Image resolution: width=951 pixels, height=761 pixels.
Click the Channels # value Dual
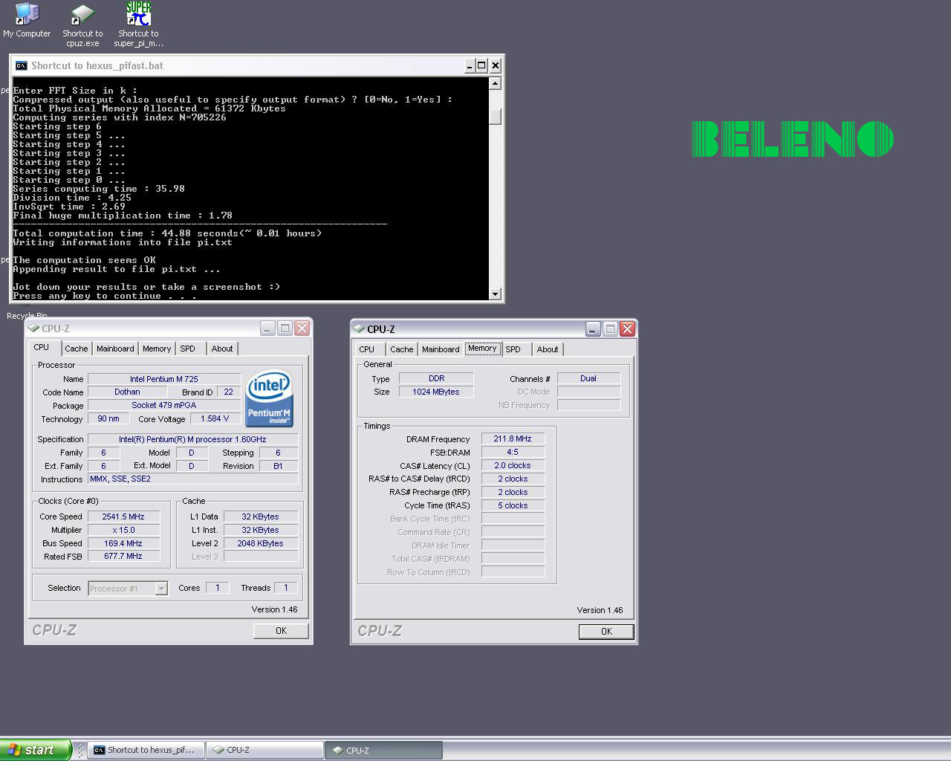click(588, 378)
